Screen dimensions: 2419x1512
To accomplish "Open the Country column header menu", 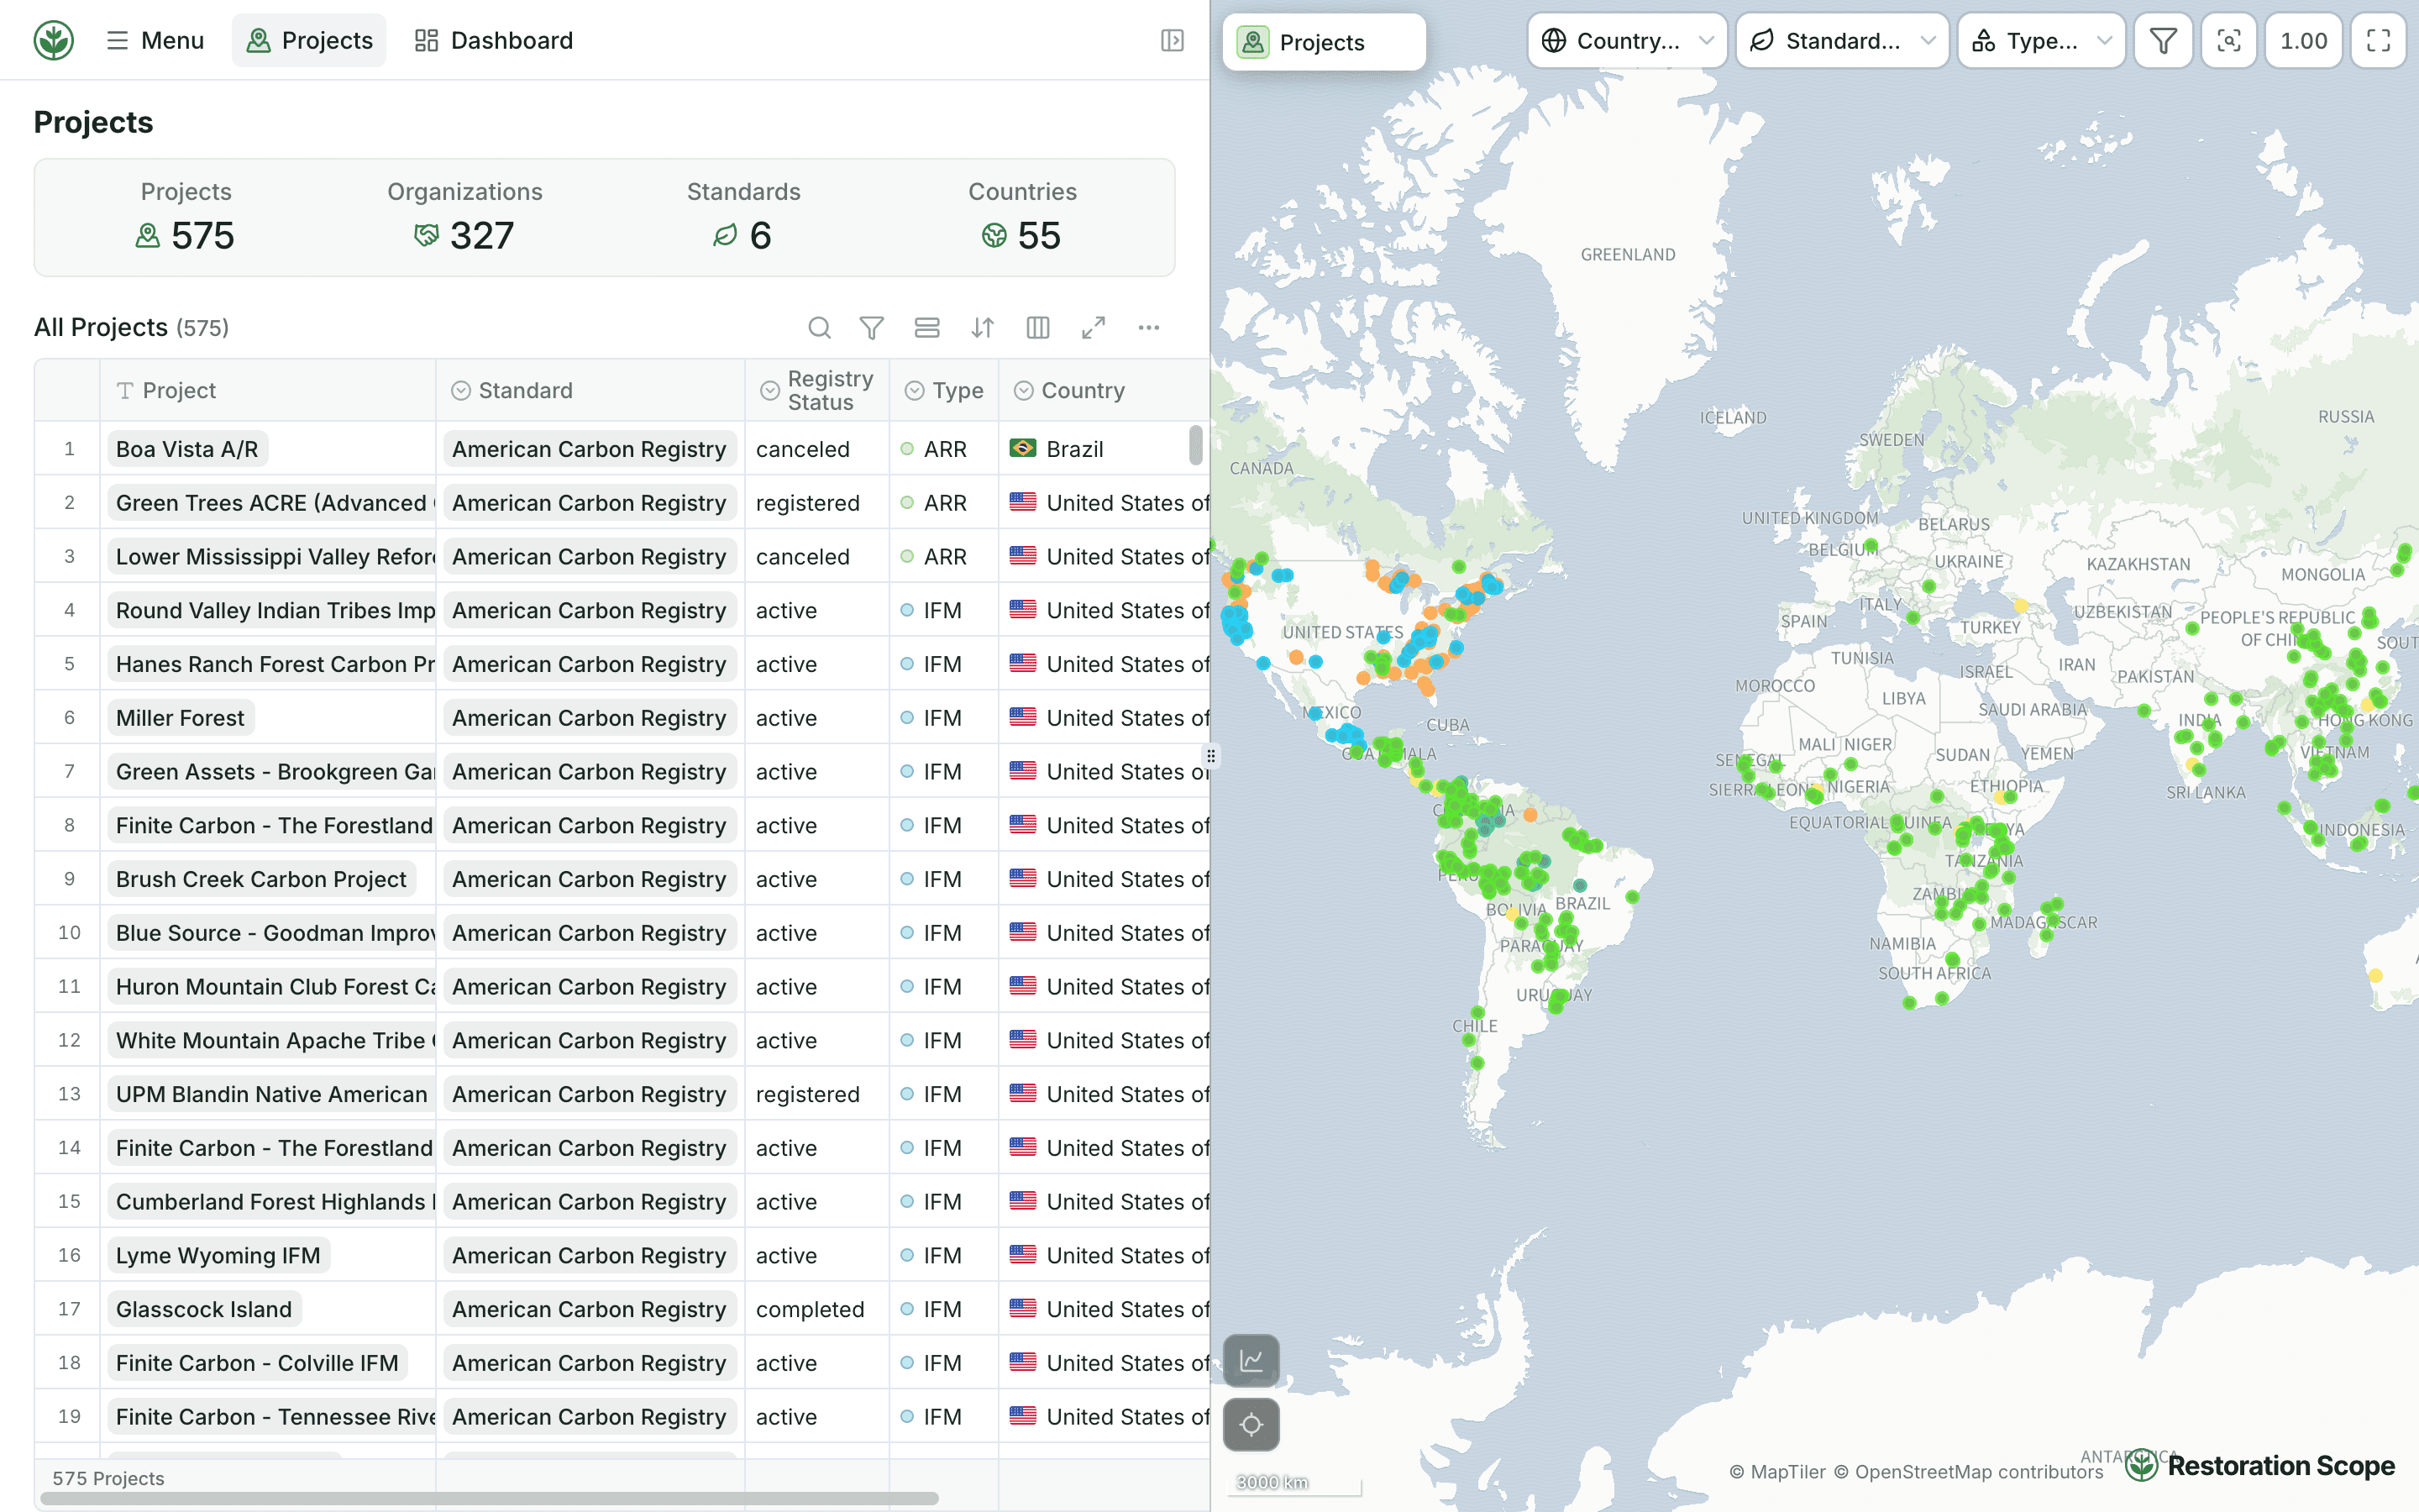I will [x=1104, y=391].
